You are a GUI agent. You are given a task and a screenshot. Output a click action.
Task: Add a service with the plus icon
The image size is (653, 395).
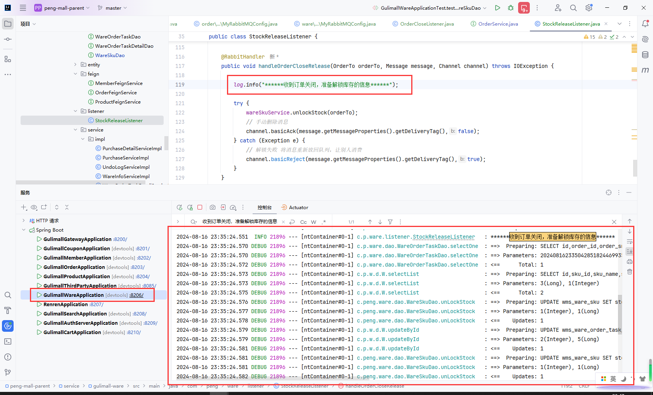point(24,207)
